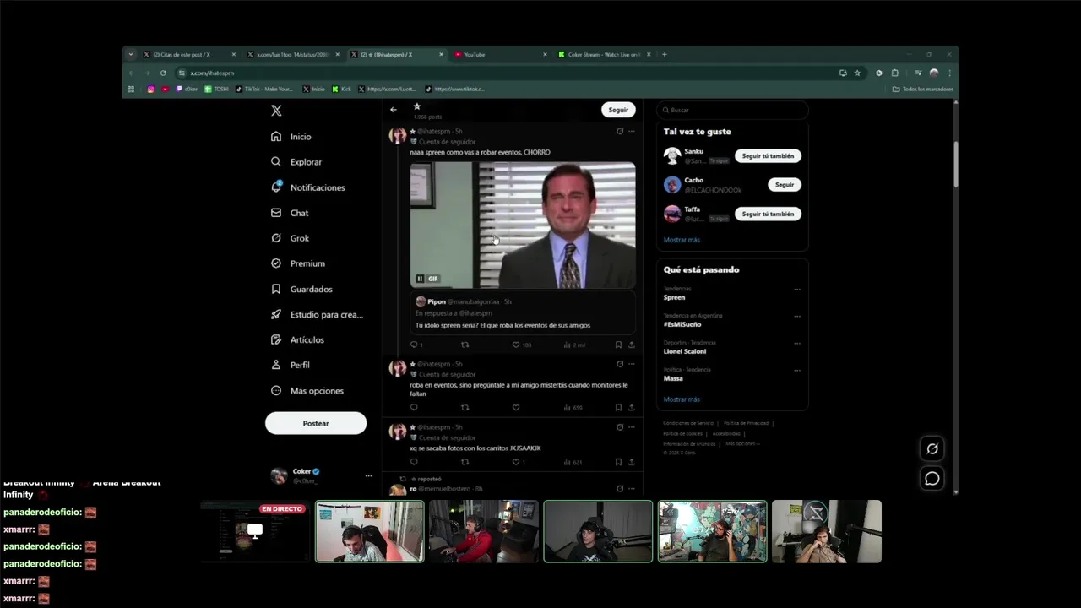
Task: Bookmark the 'xq se sacaba fotos' post
Action: click(618, 462)
